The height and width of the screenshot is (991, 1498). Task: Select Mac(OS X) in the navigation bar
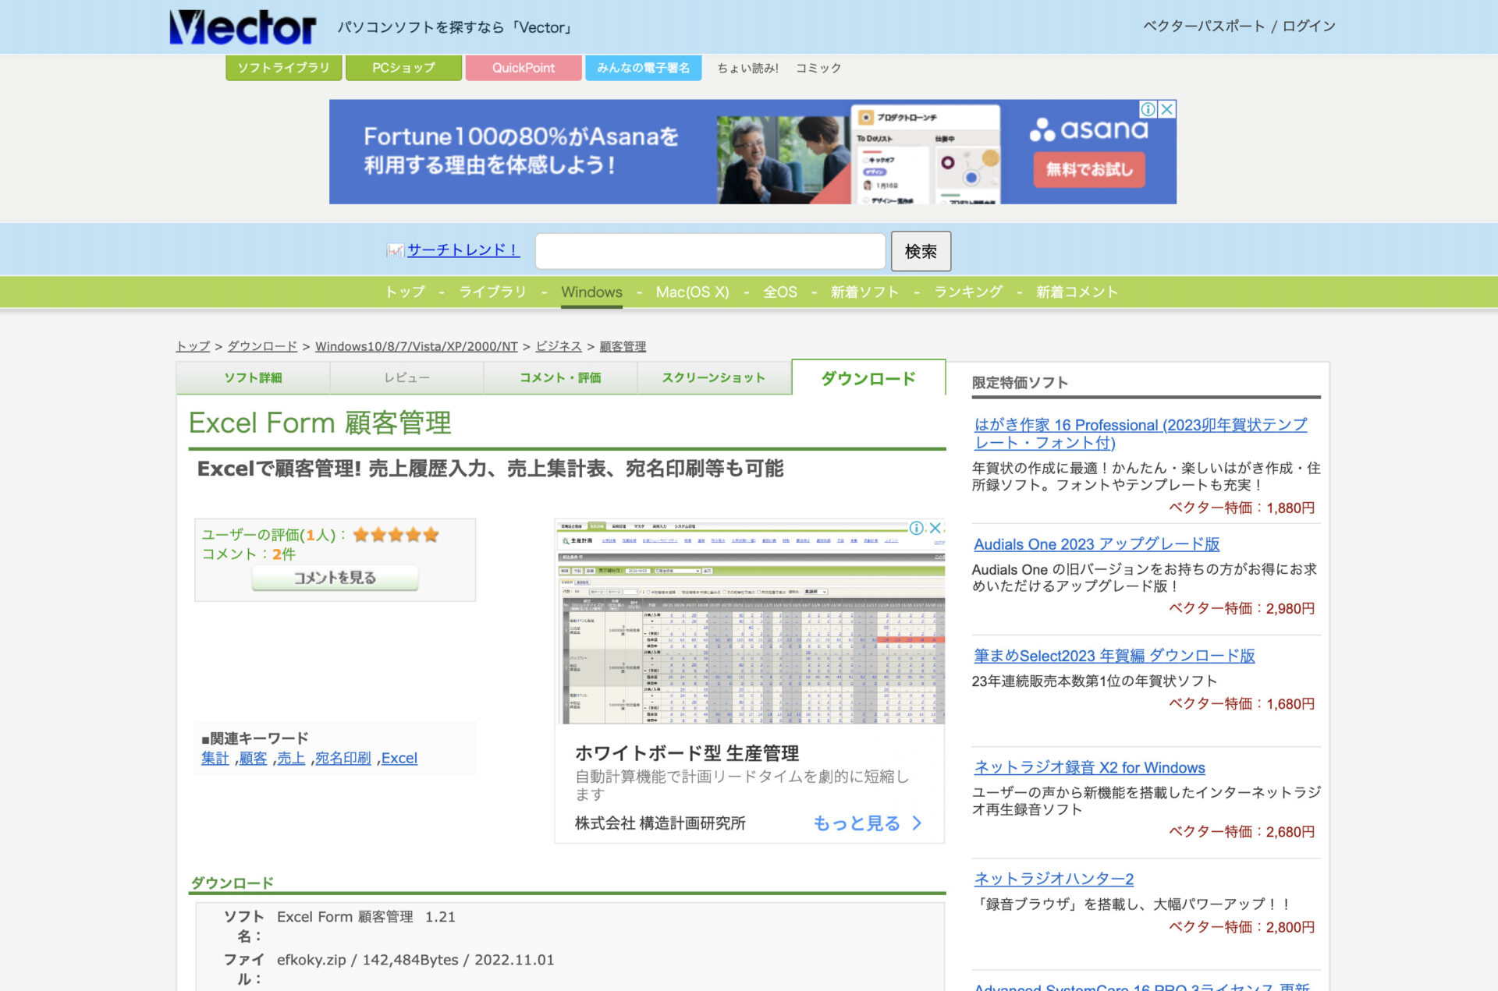(x=691, y=292)
